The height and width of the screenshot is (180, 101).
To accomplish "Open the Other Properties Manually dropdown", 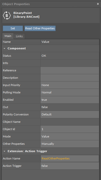I will 70,144.
